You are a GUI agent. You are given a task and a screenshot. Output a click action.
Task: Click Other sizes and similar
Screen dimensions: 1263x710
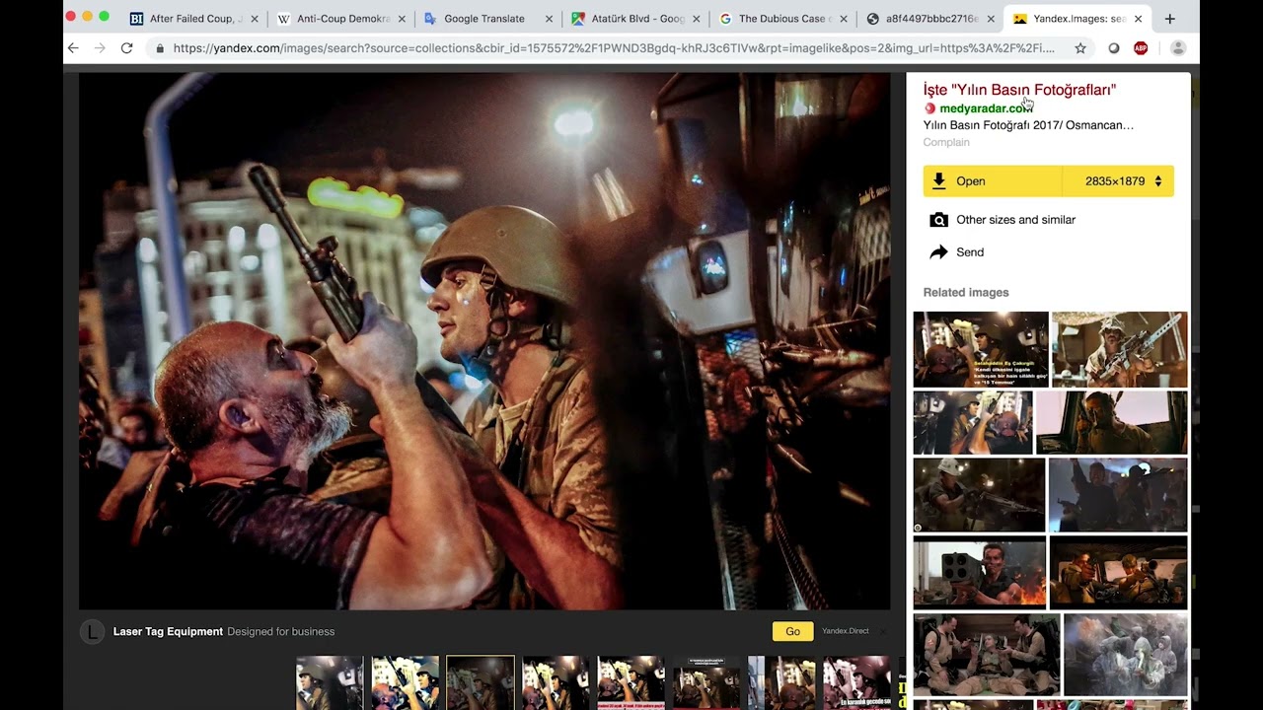point(1015,220)
